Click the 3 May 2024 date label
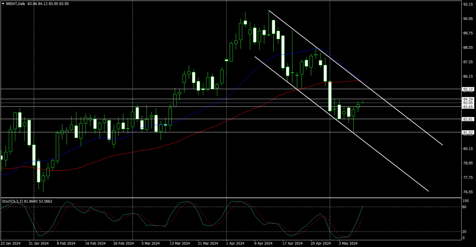476x247 pixels. (348, 244)
